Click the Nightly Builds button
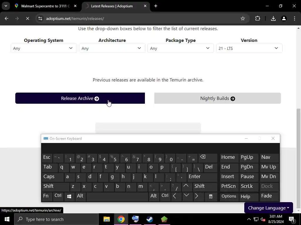Viewport: 301px width, 225px height. click(x=218, y=98)
